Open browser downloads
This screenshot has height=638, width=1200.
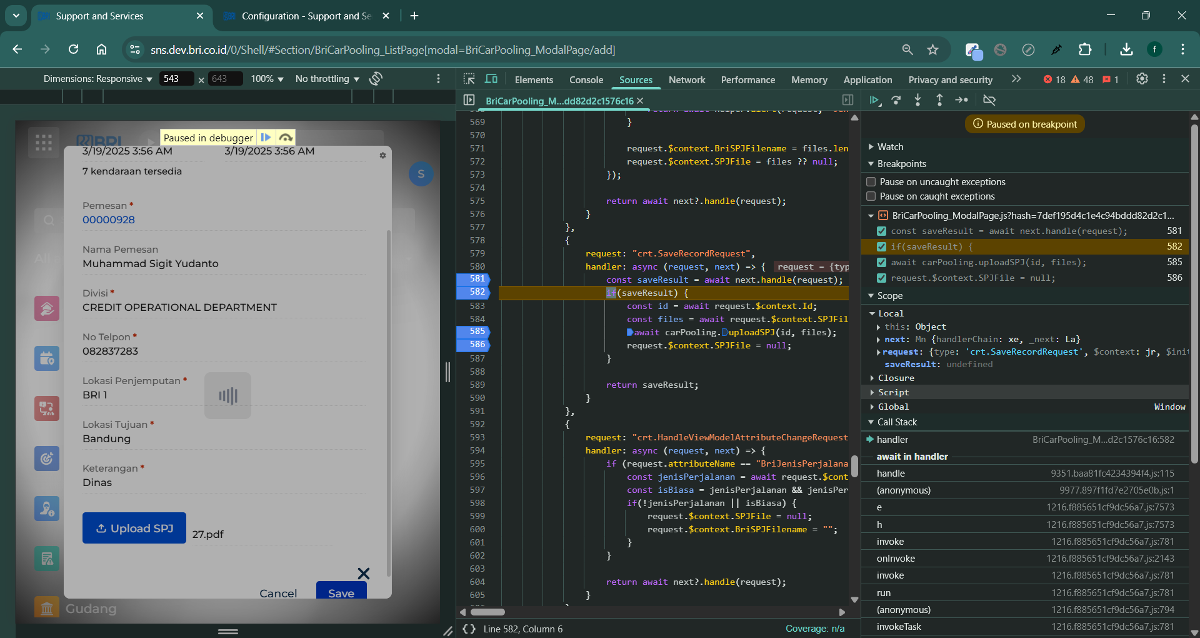pyautogui.click(x=1126, y=49)
